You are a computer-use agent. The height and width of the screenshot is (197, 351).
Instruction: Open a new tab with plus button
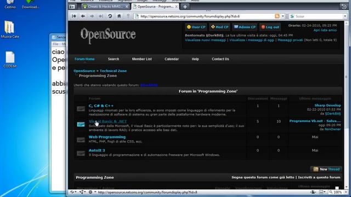click(x=185, y=7)
